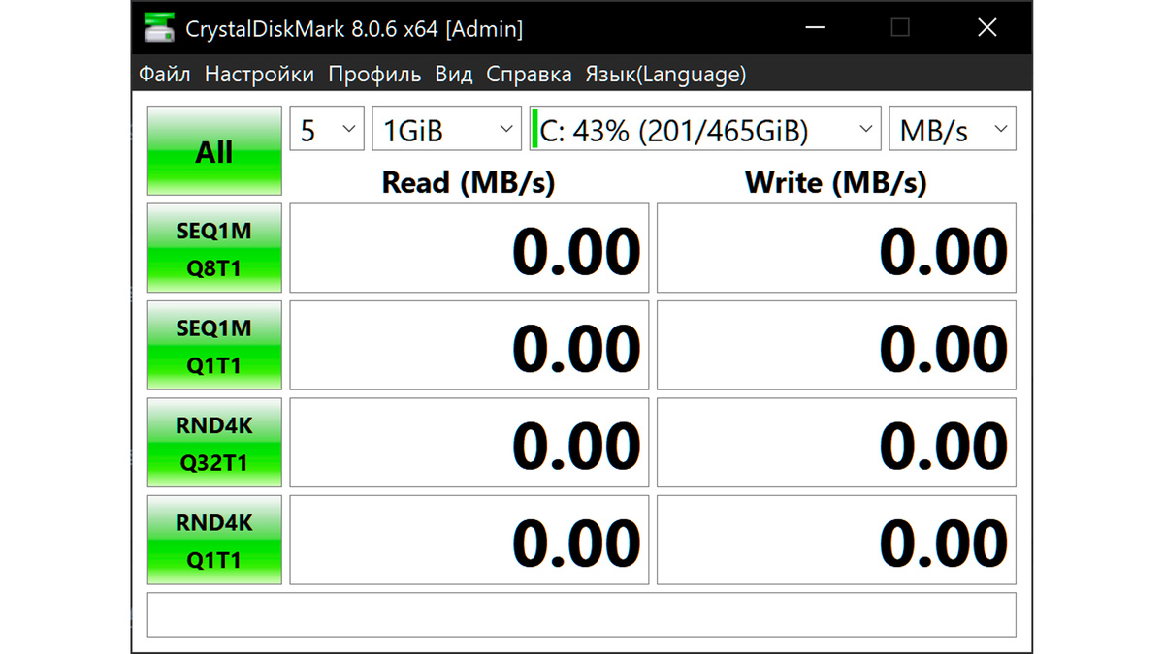Open the MB/s unit dropdown
Image resolution: width=1164 pixels, height=654 pixels.
pyautogui.click(x=953, y=129)
